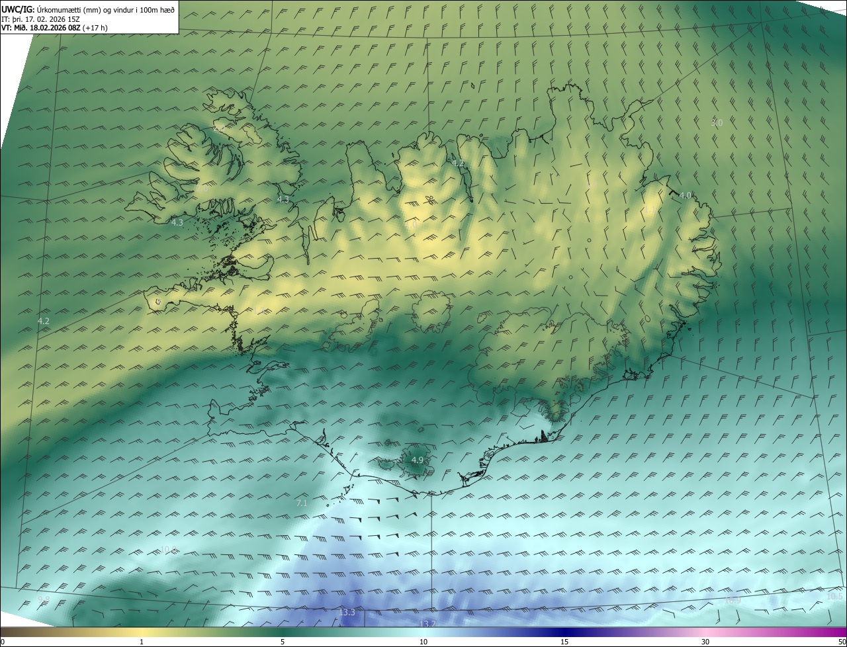Click the 13.2 value label on the map
847x647 pixels.
(x=427, y=623)
